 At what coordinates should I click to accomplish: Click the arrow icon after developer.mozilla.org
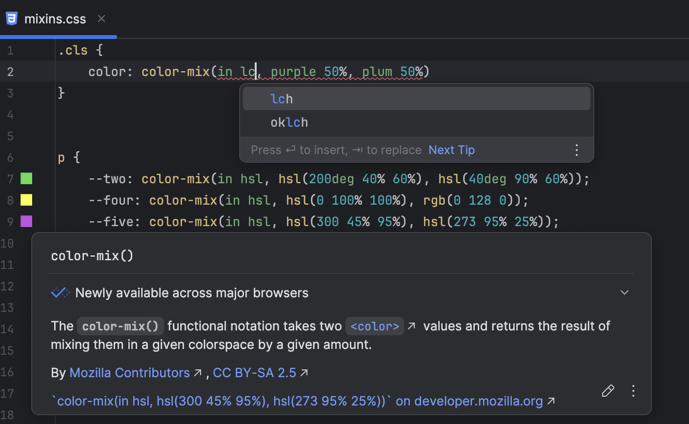(551, 401)
